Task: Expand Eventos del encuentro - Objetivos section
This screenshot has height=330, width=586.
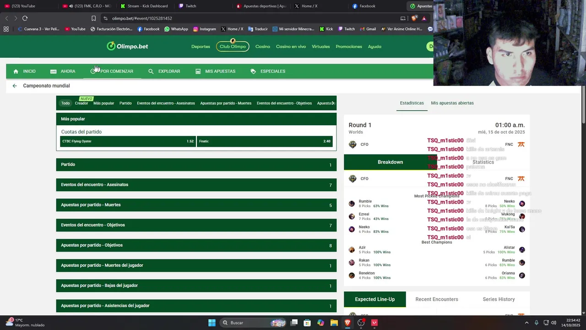Action: 196,225
